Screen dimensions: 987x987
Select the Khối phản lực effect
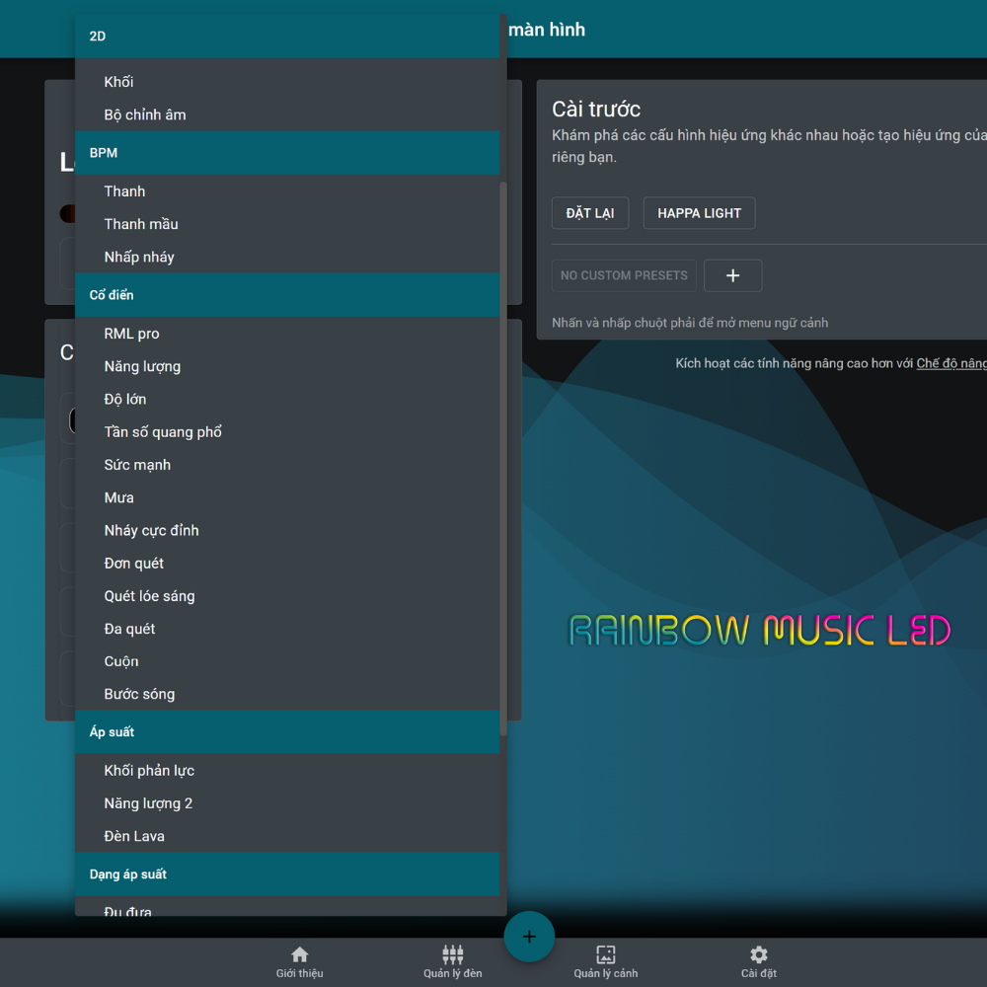(149, 771)
